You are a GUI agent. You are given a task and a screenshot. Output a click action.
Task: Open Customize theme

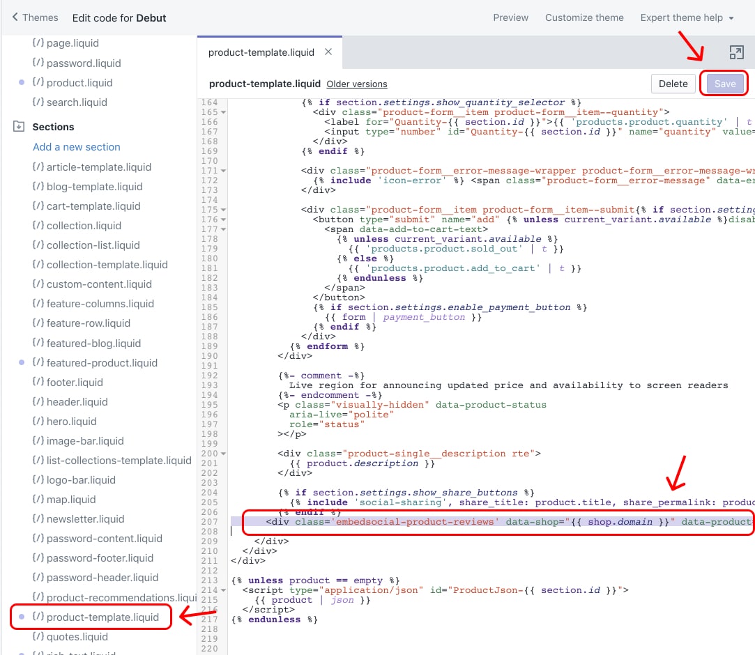[584, 18]
